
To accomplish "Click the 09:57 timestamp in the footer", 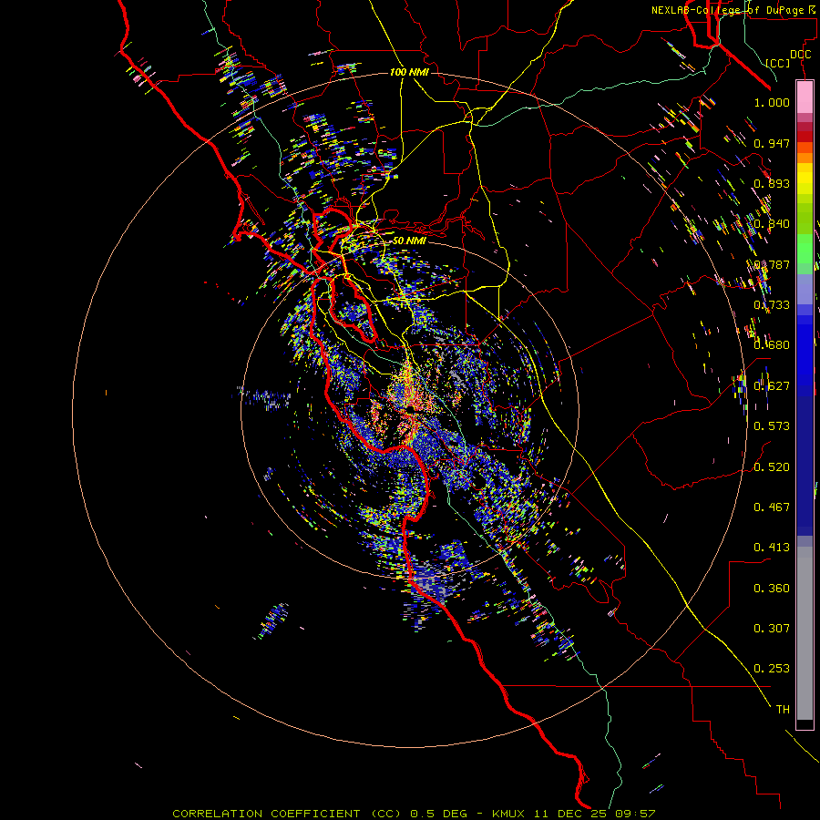I will tap(634, 814).
